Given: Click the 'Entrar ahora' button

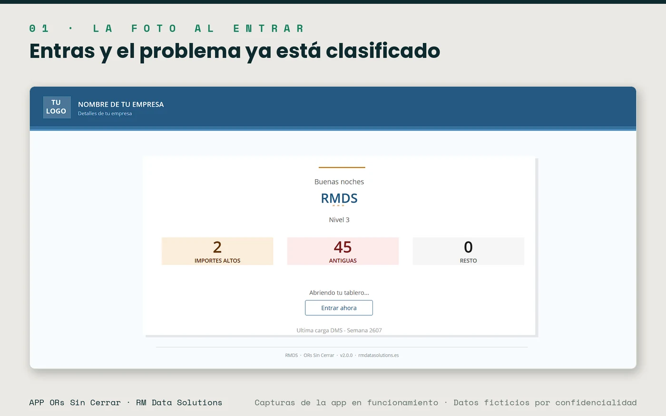Looking at the screenshot, I should [x=339, y=308].
